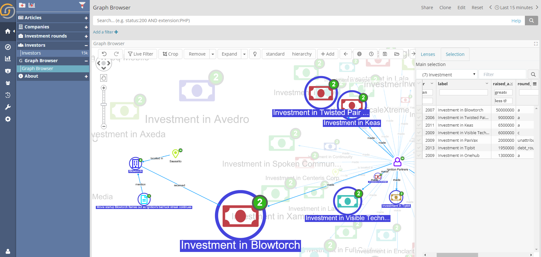The width and height of the screenshot is (541, 257).
Task: Click the lightbulb highlight icon
Action: 255,54
